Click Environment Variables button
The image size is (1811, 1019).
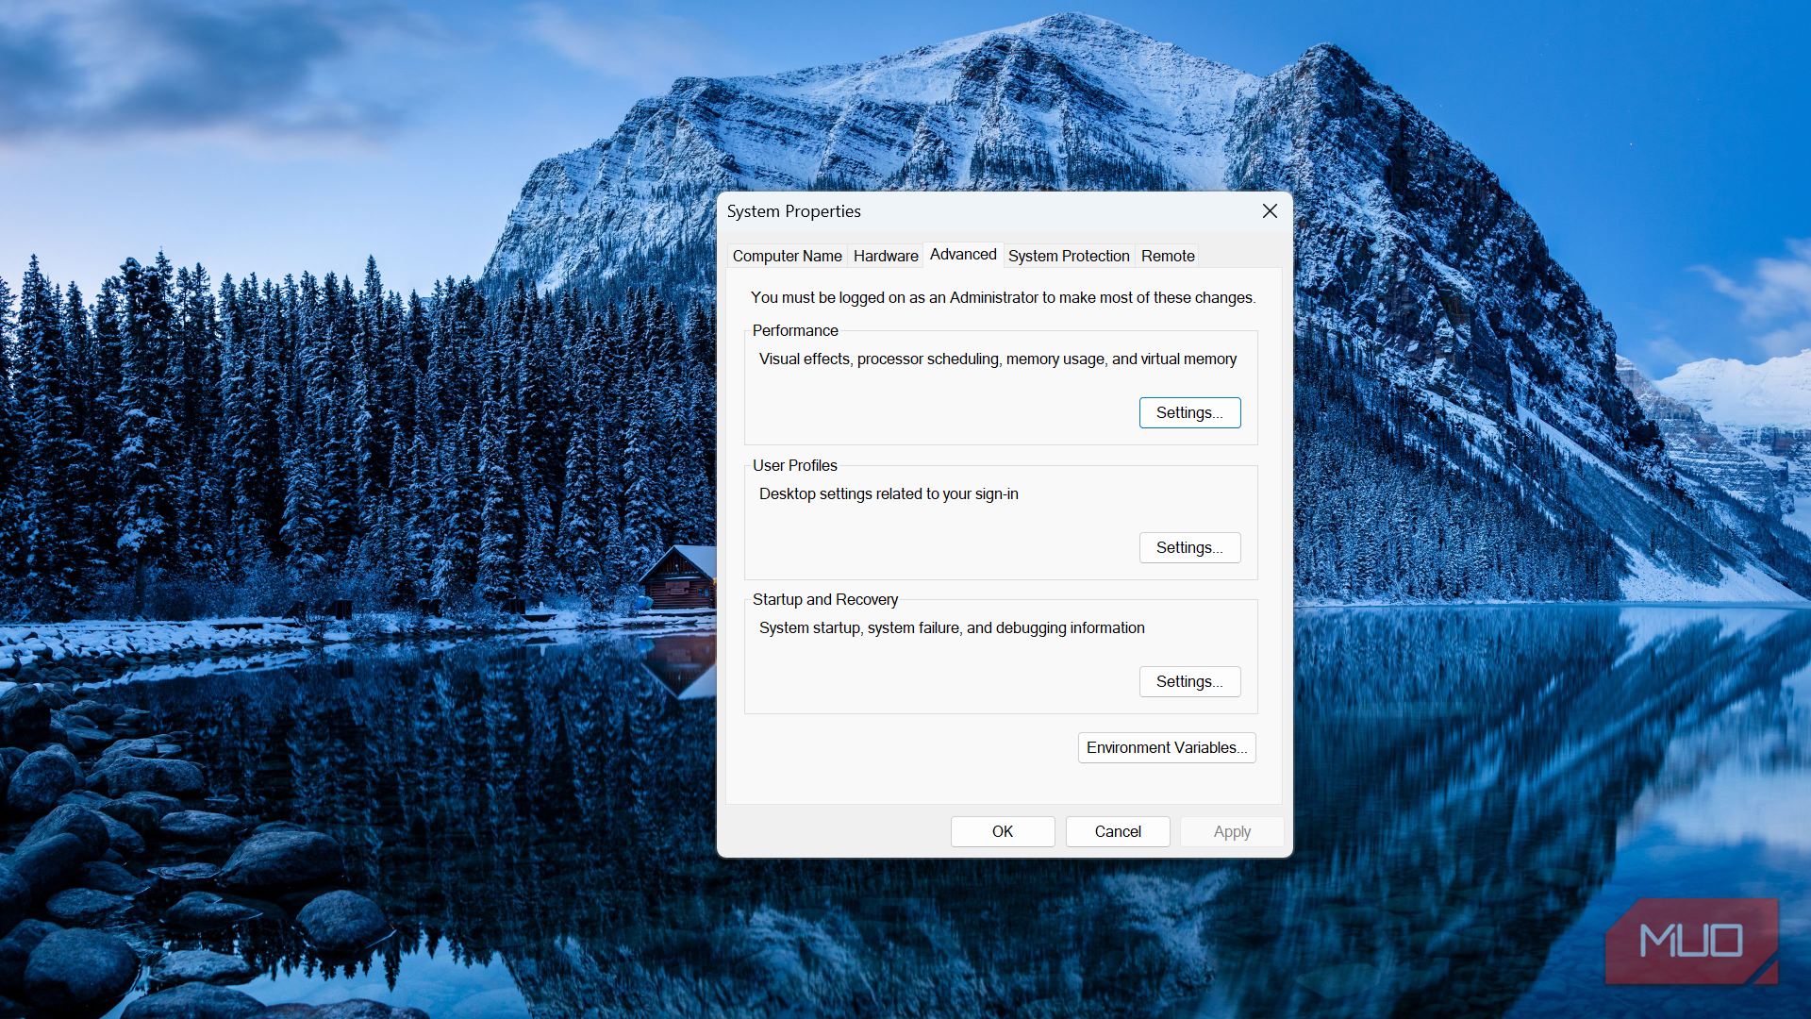click(x=1167, y=747)
